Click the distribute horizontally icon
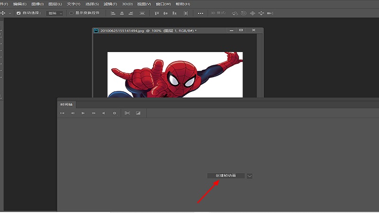 click(186, 13)
